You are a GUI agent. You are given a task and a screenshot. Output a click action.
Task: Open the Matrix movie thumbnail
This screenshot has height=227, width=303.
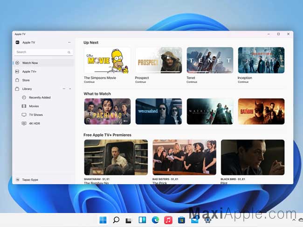point(210,112)
